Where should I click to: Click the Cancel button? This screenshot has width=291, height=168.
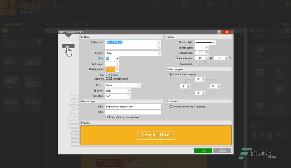(x=222, y=151)
